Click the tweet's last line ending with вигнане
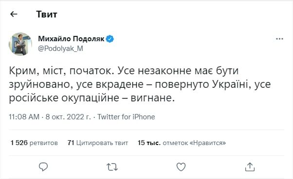The width and height of the screenshot is (293, 179). 92,98
